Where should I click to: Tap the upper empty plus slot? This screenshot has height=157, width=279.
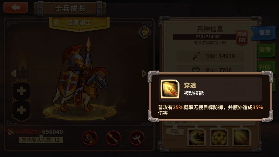(x=21, y=91)
